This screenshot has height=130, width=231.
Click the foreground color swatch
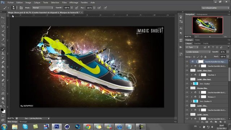[x=2, y=110]
